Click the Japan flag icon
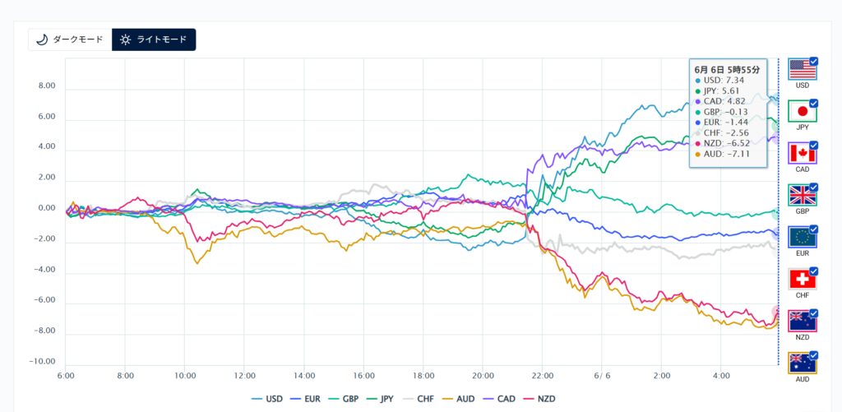This screenshot has width=842, height=412. click(803, 112)
